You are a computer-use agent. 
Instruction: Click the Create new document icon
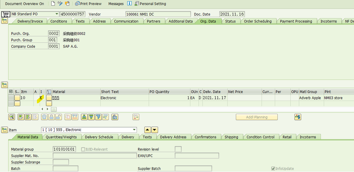tap(53, 4)
